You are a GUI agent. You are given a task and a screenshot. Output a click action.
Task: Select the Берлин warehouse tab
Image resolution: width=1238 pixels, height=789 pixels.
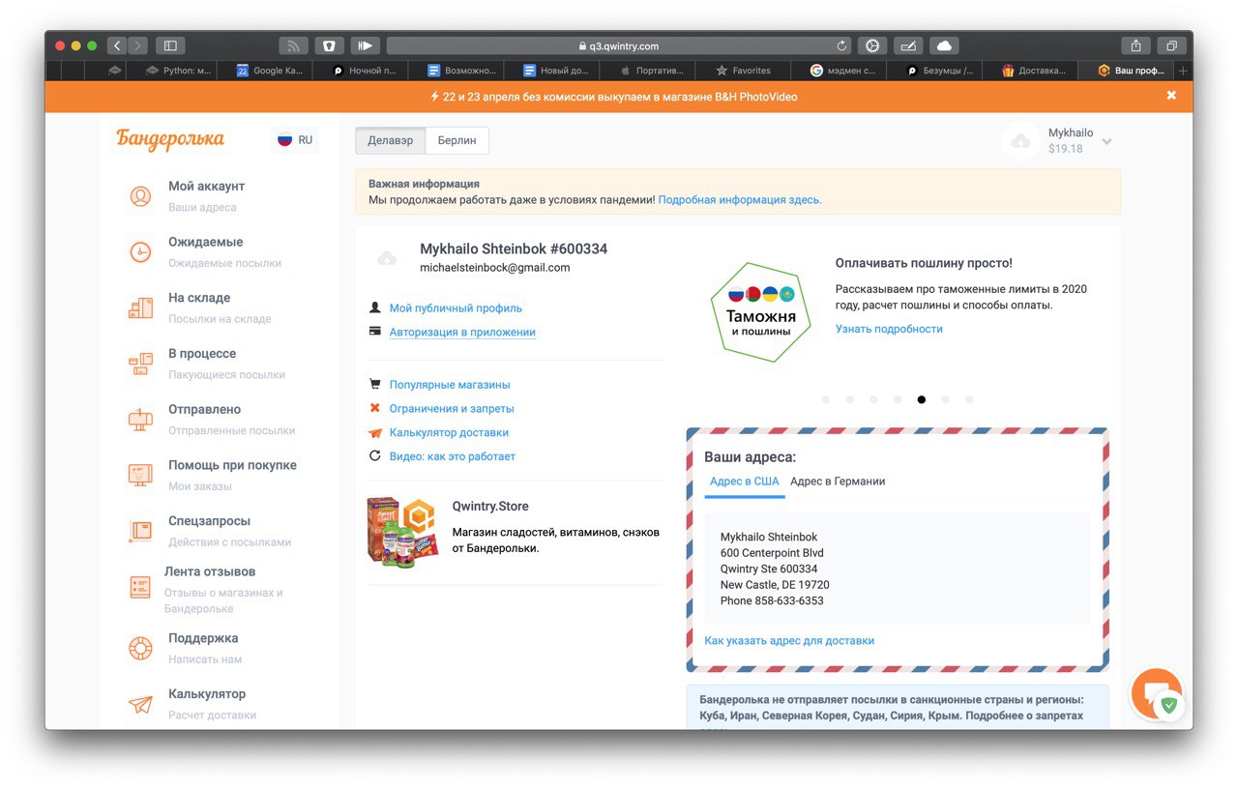(457, 140)
